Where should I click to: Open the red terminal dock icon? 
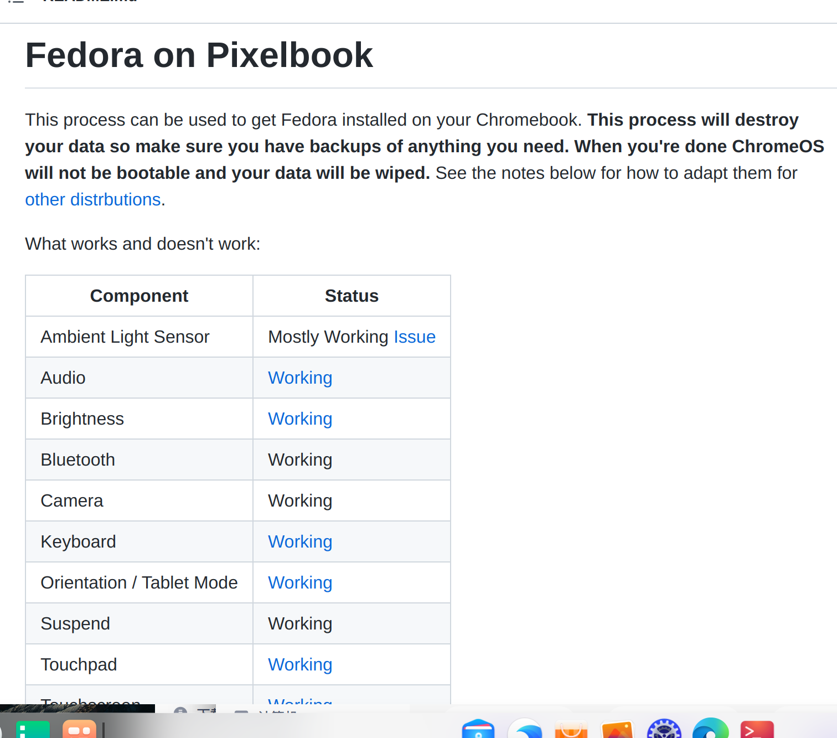[757, 730]
